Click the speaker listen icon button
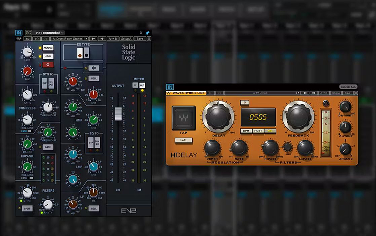The height and width of the screenshot is (236, 376). click(93, 68)
